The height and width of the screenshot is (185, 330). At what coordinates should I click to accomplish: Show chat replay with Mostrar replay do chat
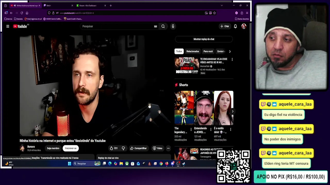point(204,39)
